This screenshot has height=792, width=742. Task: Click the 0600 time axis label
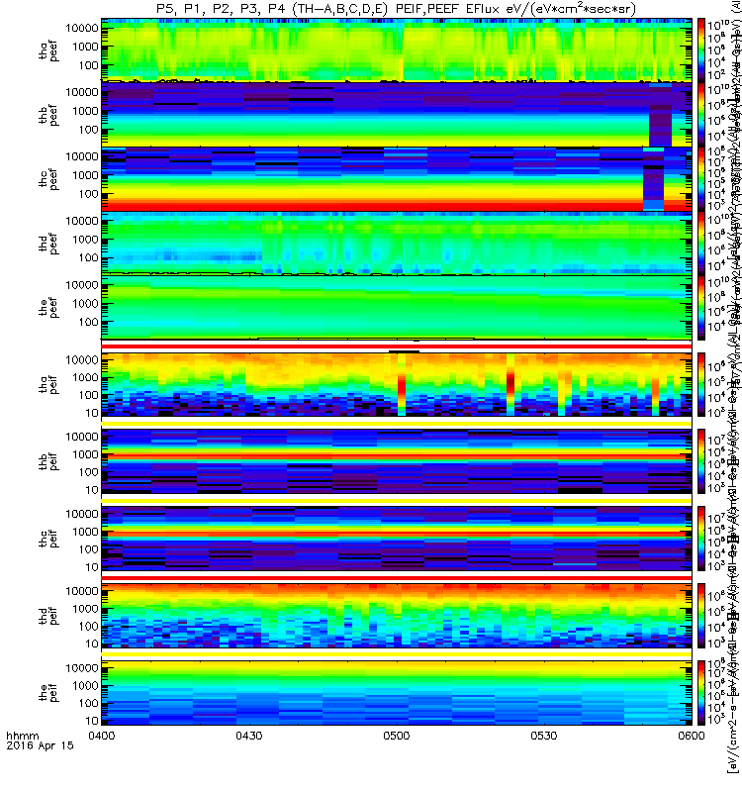click(691, 736)
